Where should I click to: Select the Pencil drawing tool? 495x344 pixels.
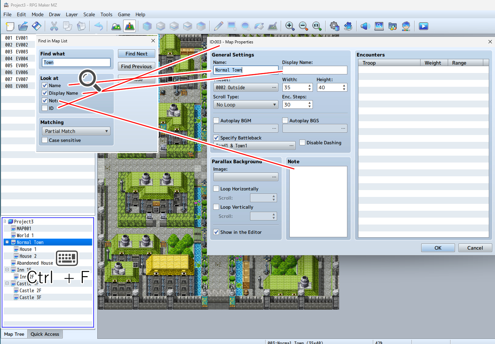pyautogui.click(x=218, y=26)
